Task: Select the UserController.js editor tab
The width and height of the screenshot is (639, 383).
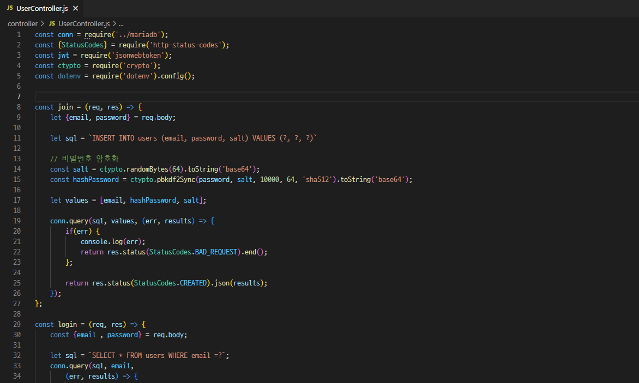Action: [42, 8]
